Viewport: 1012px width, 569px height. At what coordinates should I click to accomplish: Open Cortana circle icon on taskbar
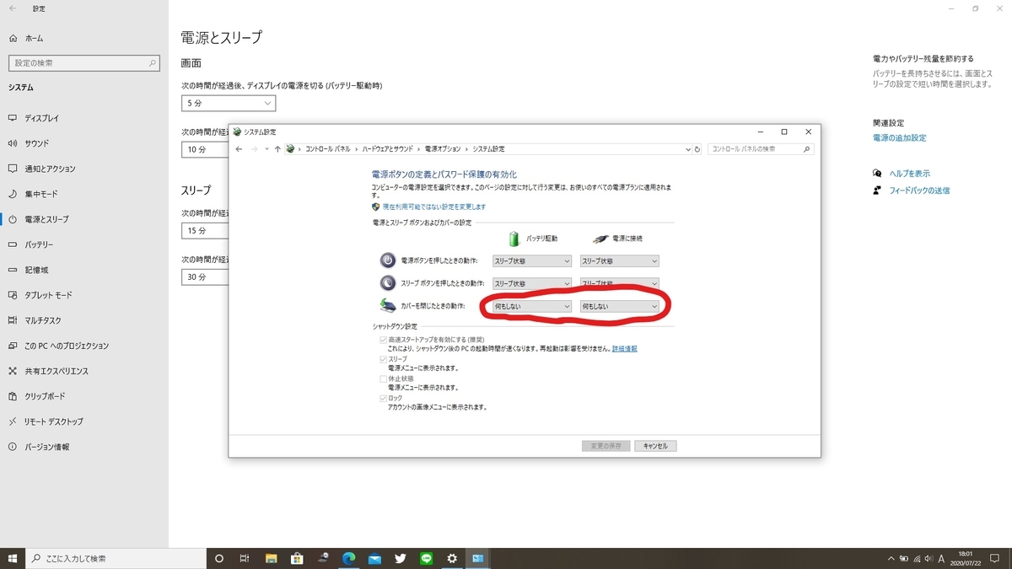coord(219,558)
